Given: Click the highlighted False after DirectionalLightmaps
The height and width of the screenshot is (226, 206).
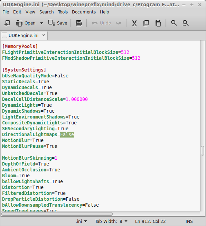Looking at the screenshot, I should 67,134.
